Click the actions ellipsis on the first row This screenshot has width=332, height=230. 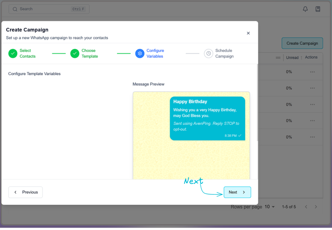[312, 72]
